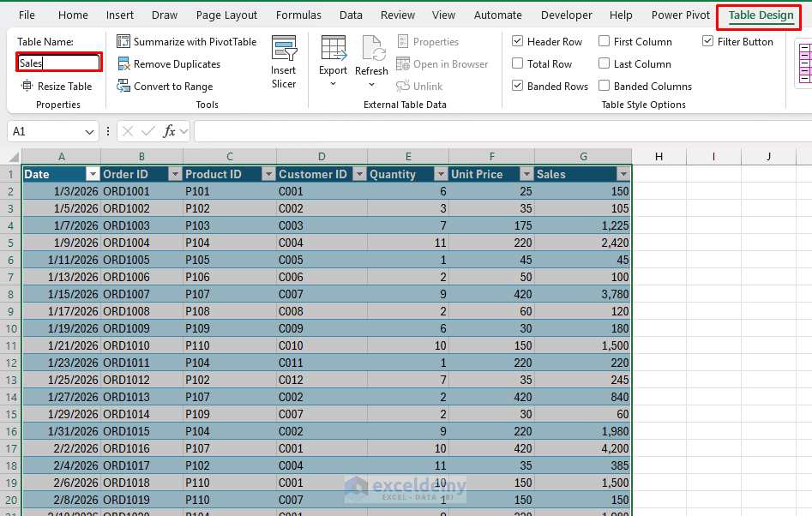The width and height of the screenshot is (812, 516).
Task: Expand the Insert Function dropdown chevron
Action: (183, 132)
